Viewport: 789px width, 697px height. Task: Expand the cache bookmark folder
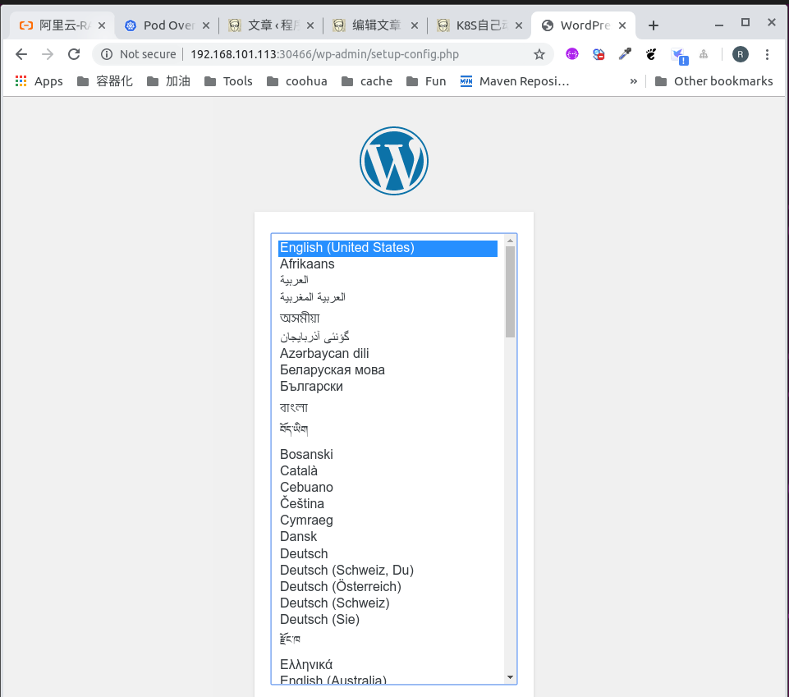(367, 81)
